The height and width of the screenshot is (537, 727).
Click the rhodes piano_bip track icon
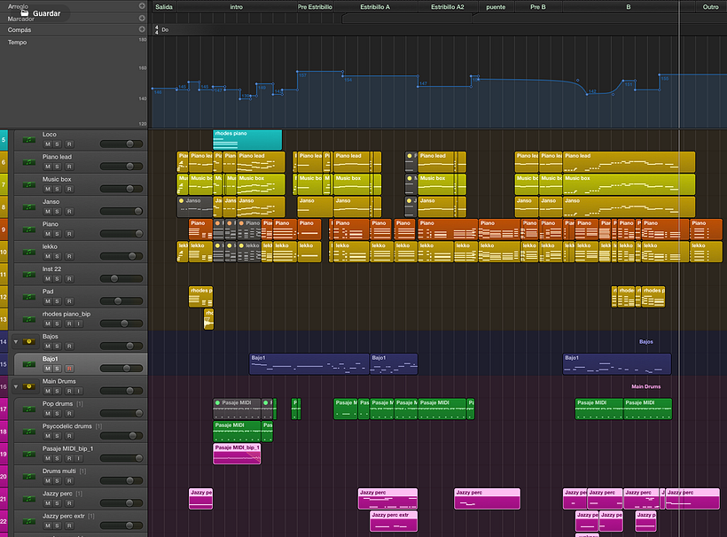pyautogui.click(x=29, y=319)
